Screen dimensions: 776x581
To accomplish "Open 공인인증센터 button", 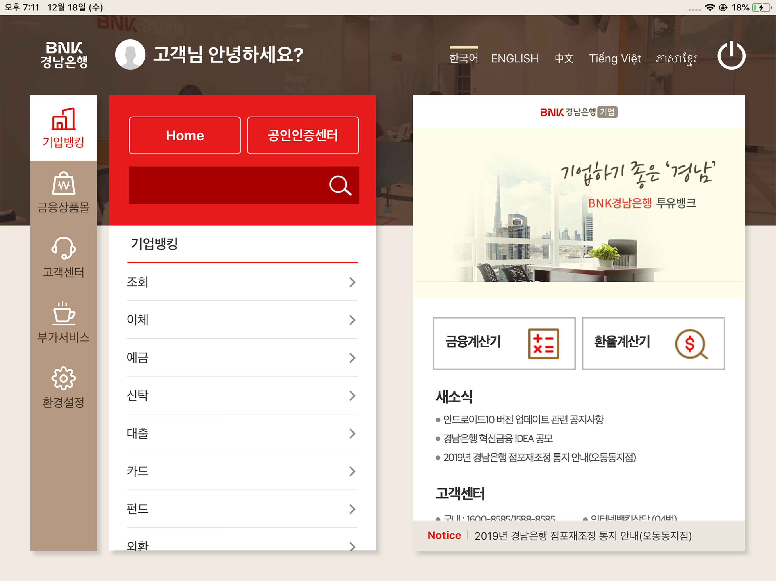I will [303, 135].
